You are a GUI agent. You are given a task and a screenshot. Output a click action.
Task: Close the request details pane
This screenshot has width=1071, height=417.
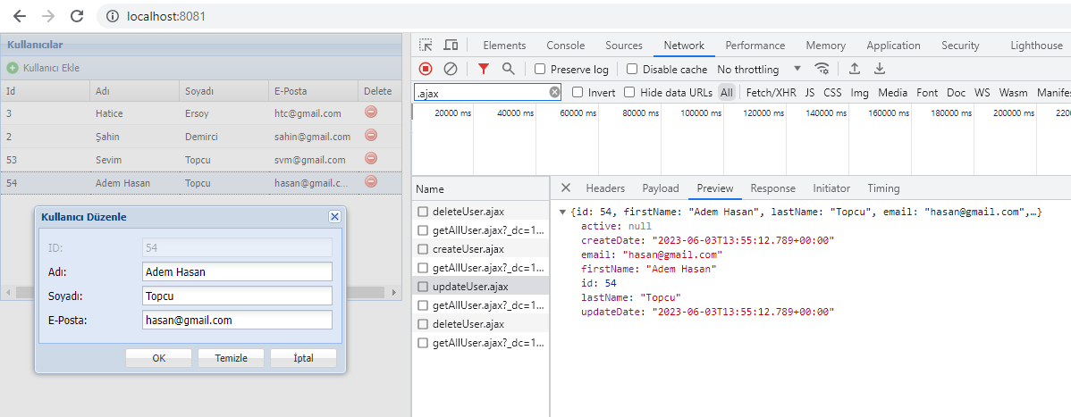566,188
